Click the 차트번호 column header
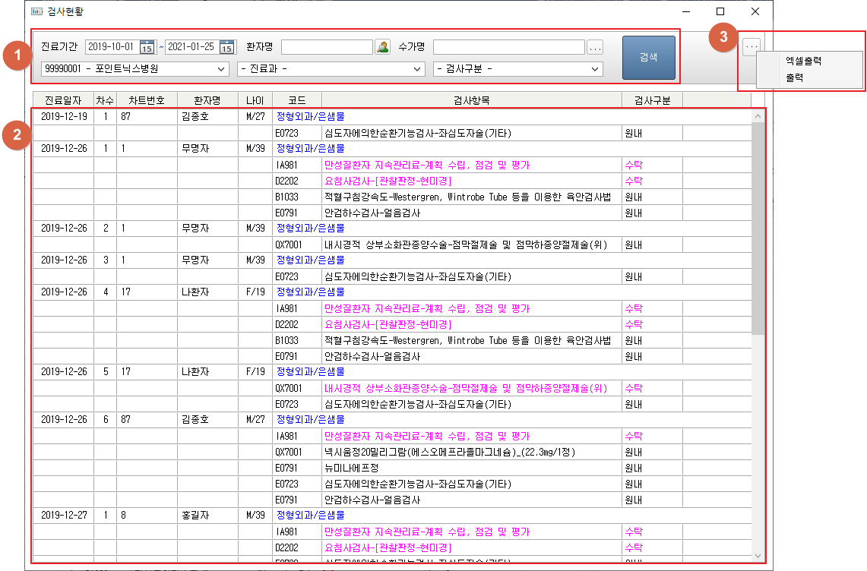Image resolution: width=867 pixels, height=571 pixels. tap(145, 100)
